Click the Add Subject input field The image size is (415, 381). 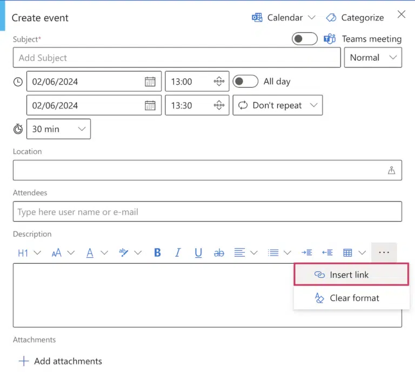pyautogui.click(x=177, y=57)
